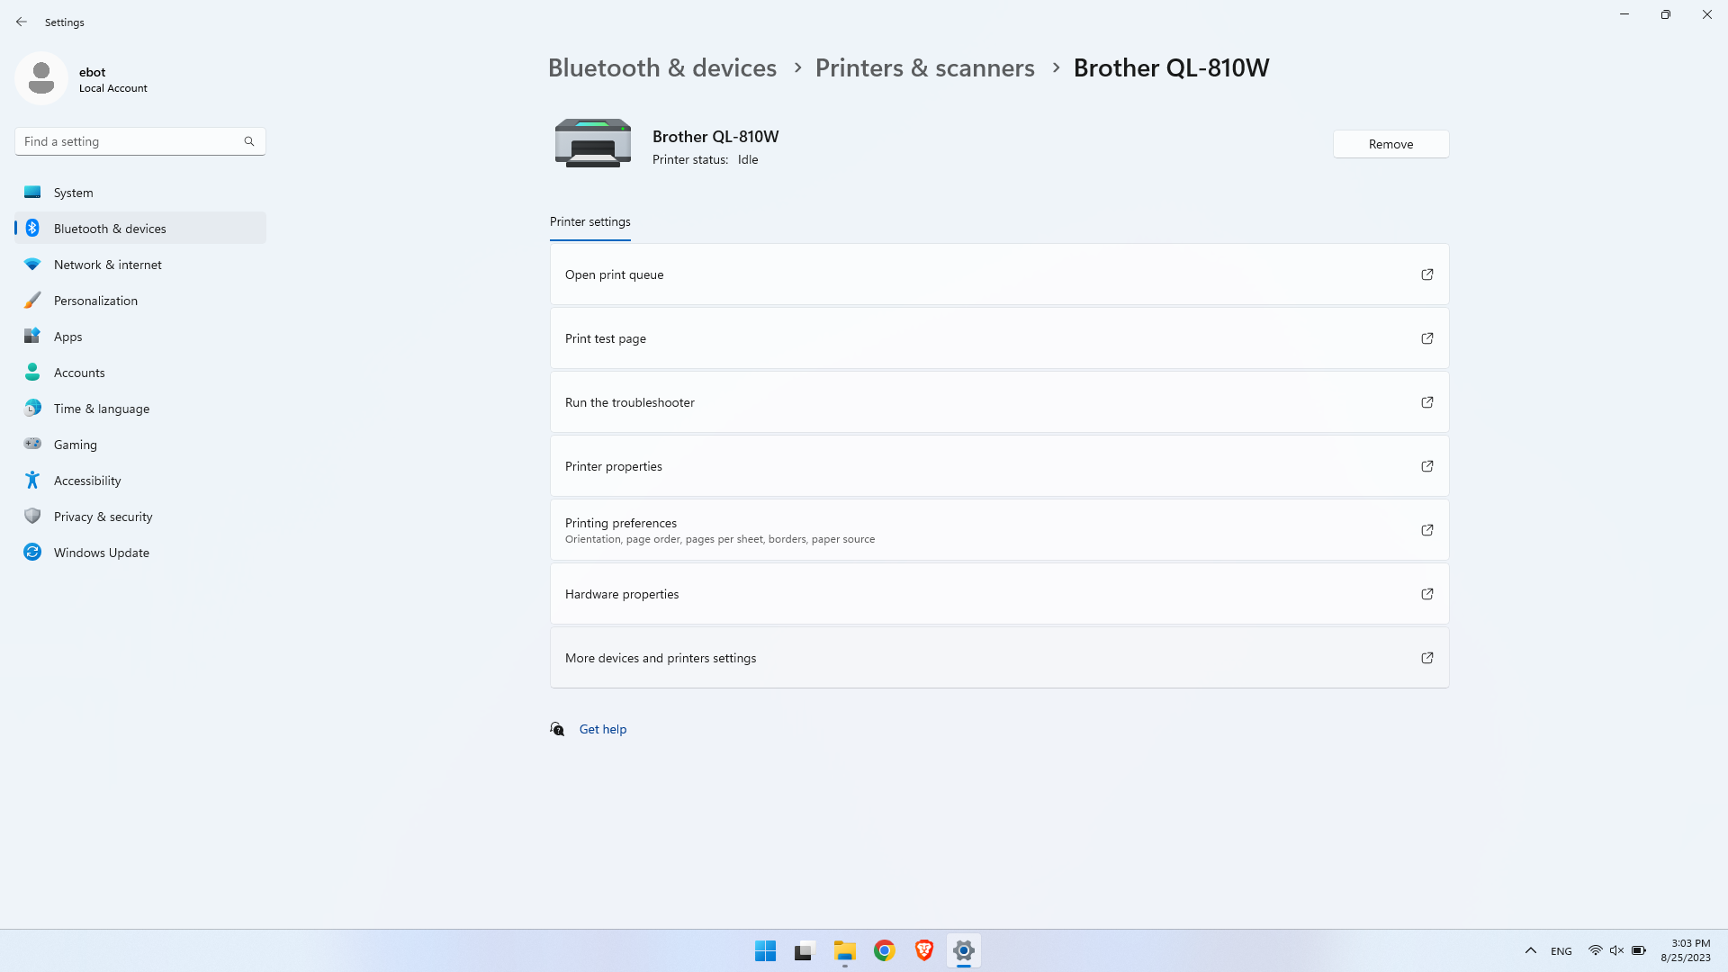Show hidden icons in system tray

[x=1531, y=950]
